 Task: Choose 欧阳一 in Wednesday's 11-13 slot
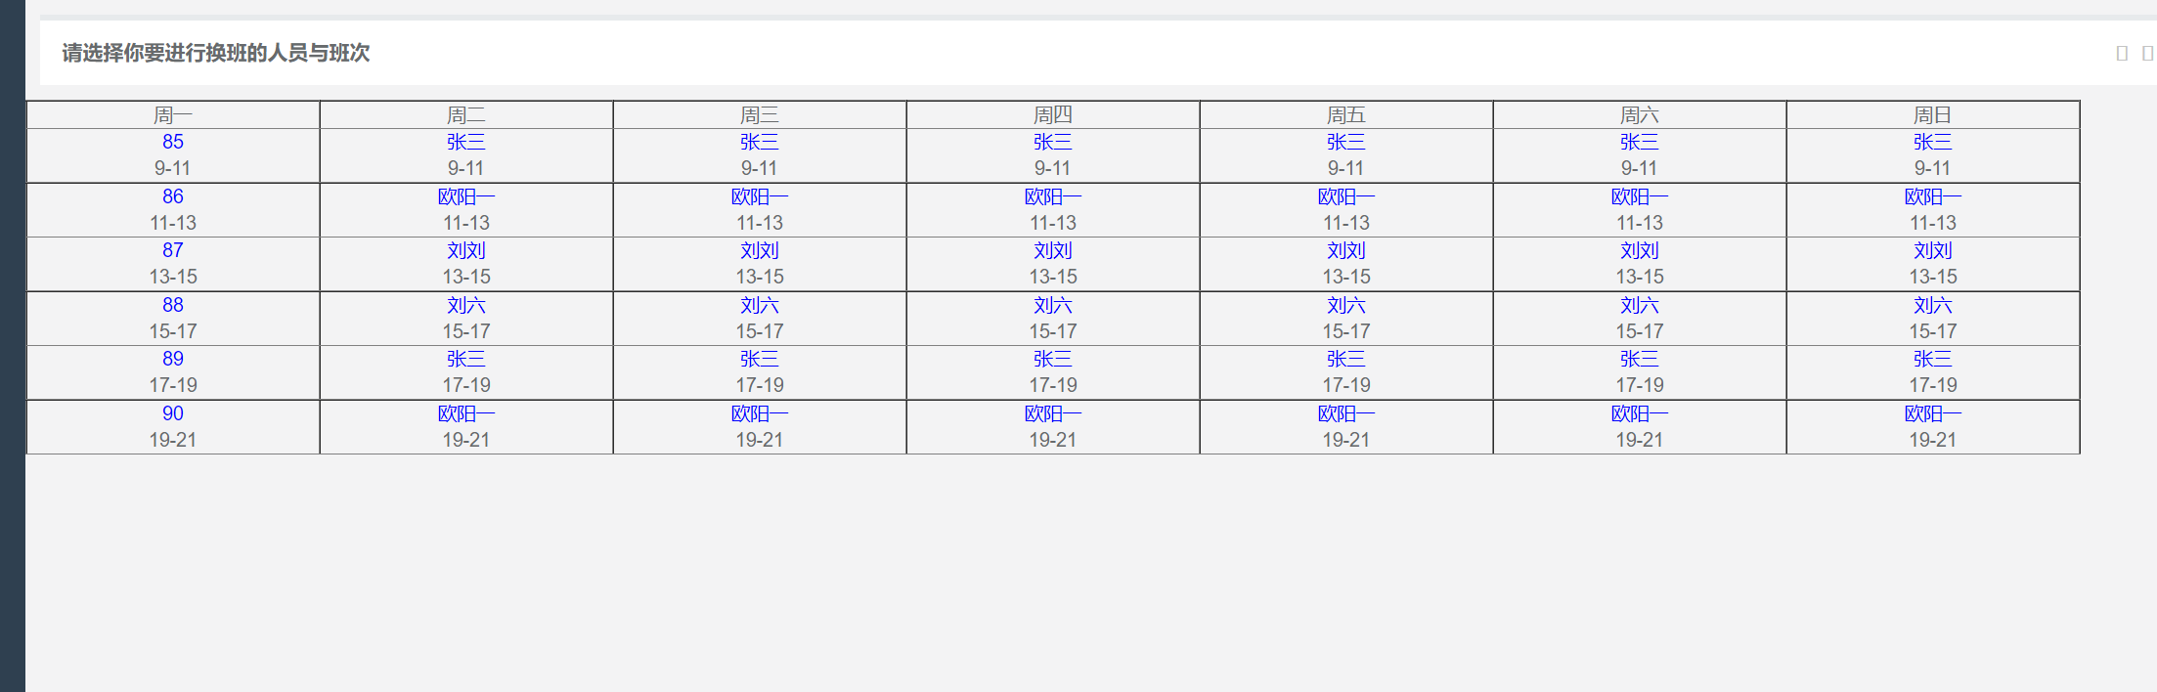click(760, 196)
